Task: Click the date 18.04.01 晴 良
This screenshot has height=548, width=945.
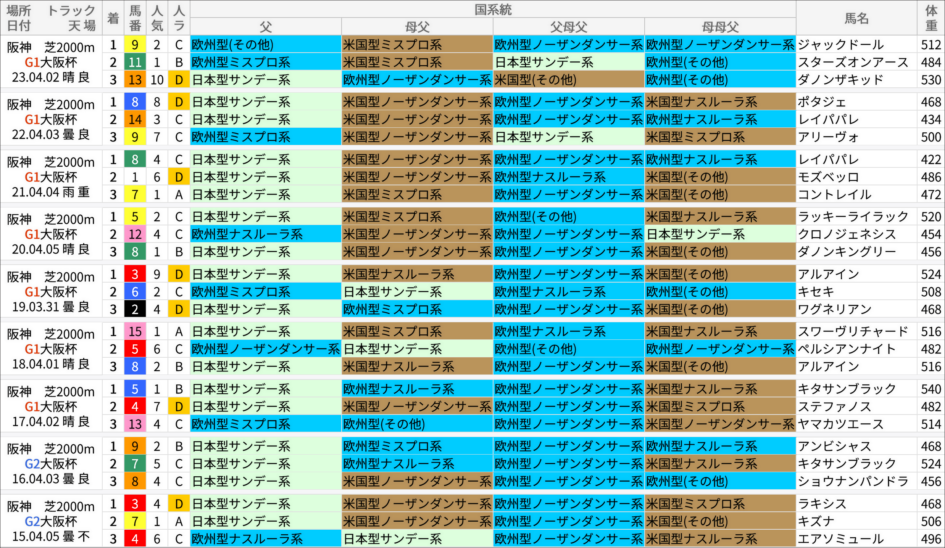Action: pyautogui.click(x=51, y=364)
